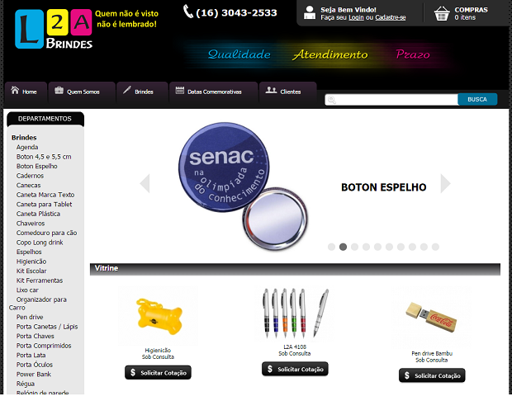
Task: Request quote for Pen drive Bambu
Action: tap(432, 375)
